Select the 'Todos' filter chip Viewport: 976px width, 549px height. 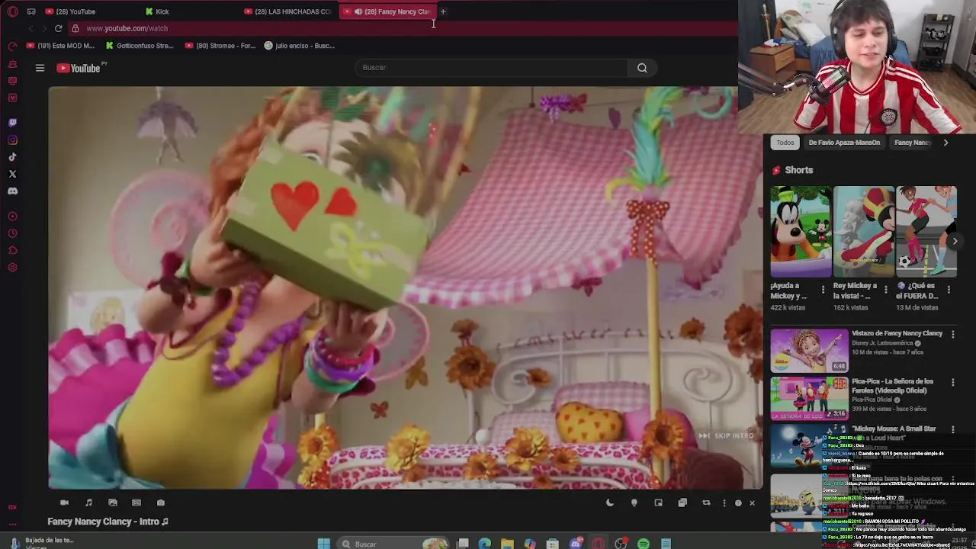[785, 143]
